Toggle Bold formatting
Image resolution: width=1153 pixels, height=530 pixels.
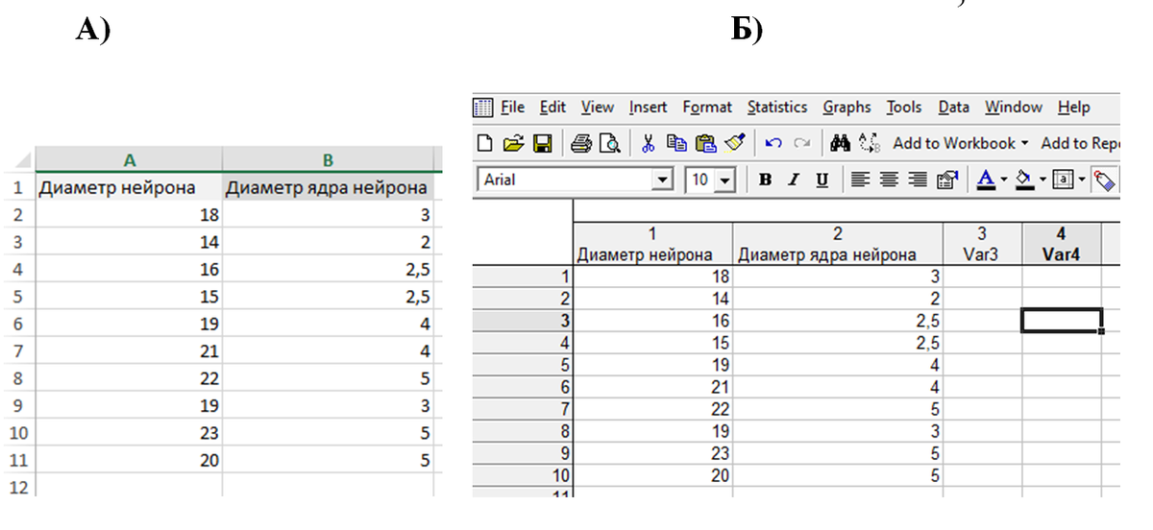tap(766, 180)
